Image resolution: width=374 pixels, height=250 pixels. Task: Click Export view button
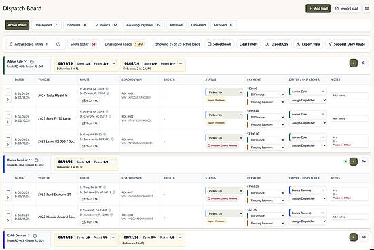coord(308,44)
